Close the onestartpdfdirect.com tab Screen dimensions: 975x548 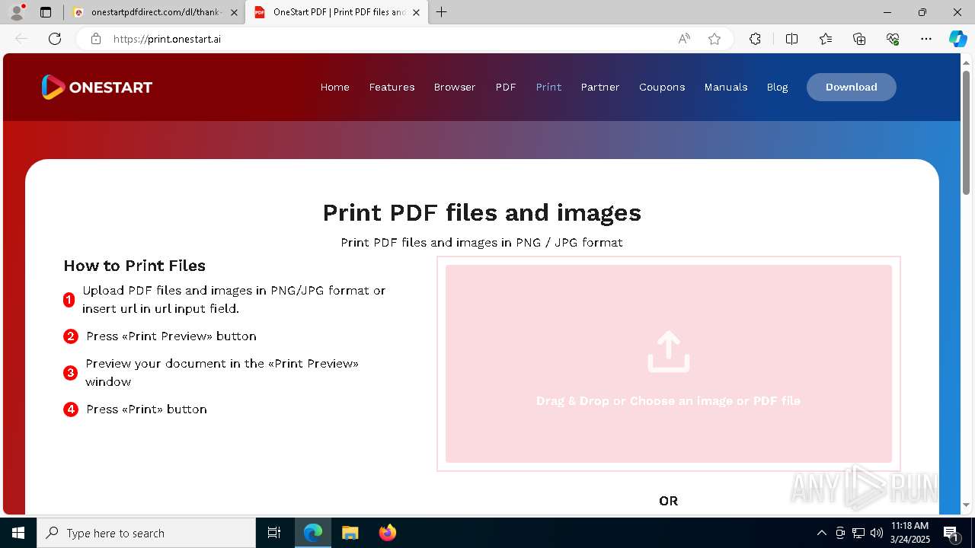tap(234, 12)
